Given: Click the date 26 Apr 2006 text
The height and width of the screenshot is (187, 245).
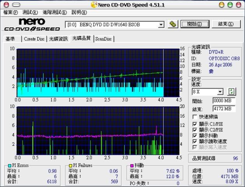Looking at the screenshot, I should [x=220, y=65].
